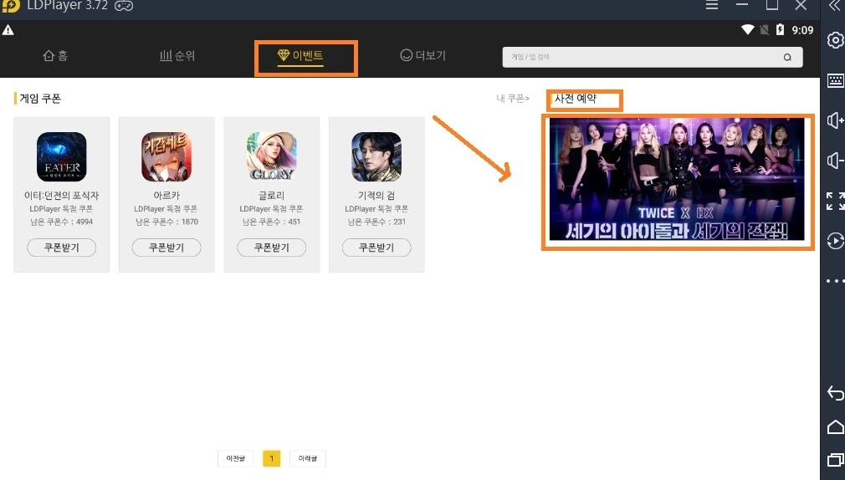Click the magnifier search icon
845x480 pixels.
coord(787,57)
